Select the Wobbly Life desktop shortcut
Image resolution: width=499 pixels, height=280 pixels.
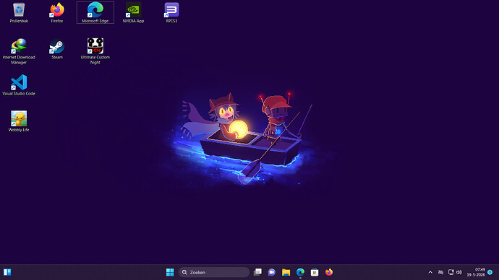pyautogui.click(x=19, y=121)
